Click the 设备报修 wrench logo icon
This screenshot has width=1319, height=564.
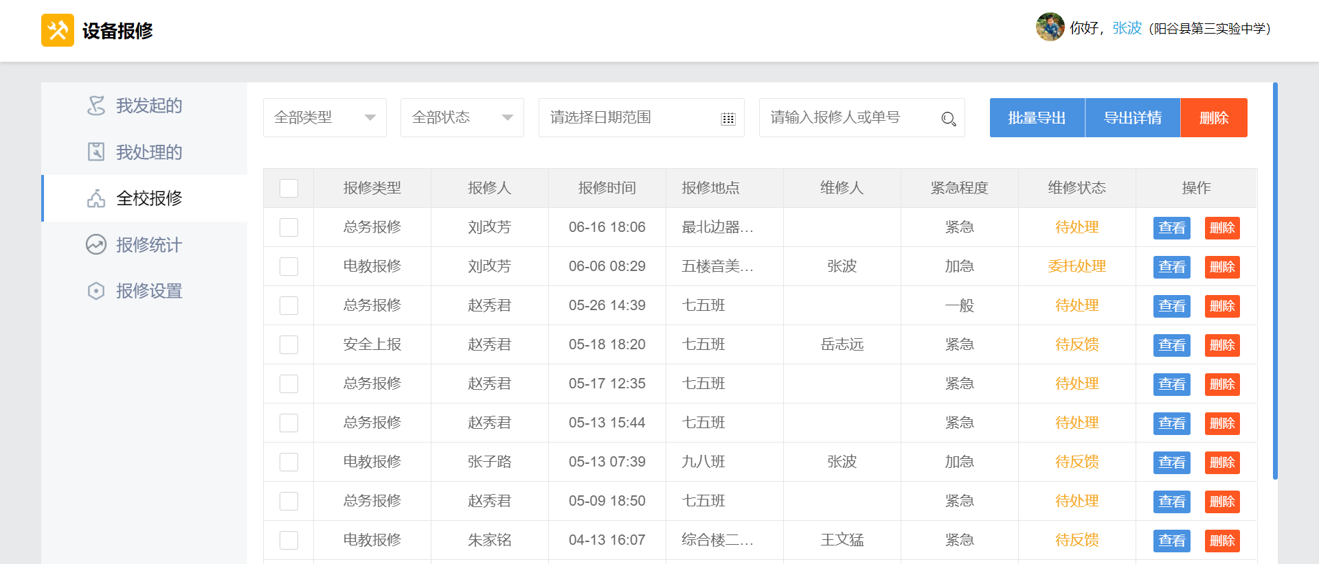click(x=58, y=30)
